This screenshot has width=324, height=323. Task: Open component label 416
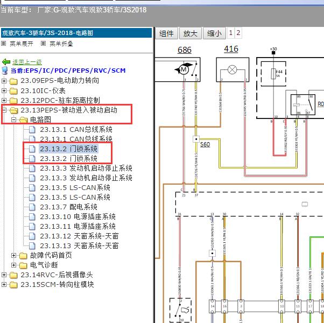(231, 49)
